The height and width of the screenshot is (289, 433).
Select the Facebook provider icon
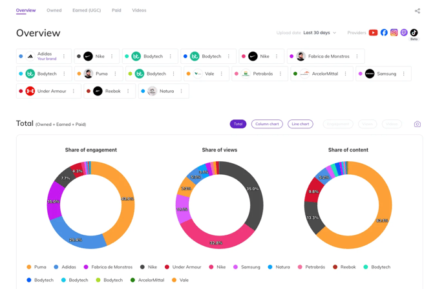pyautogui.click(x=384, y=33)
